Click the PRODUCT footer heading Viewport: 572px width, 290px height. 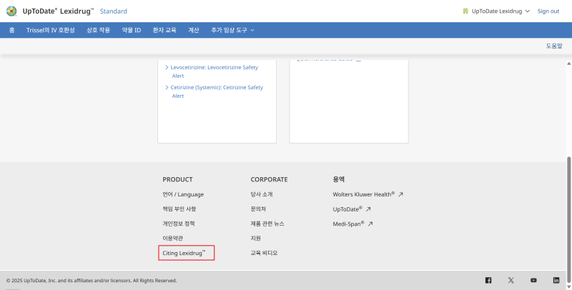177,179
